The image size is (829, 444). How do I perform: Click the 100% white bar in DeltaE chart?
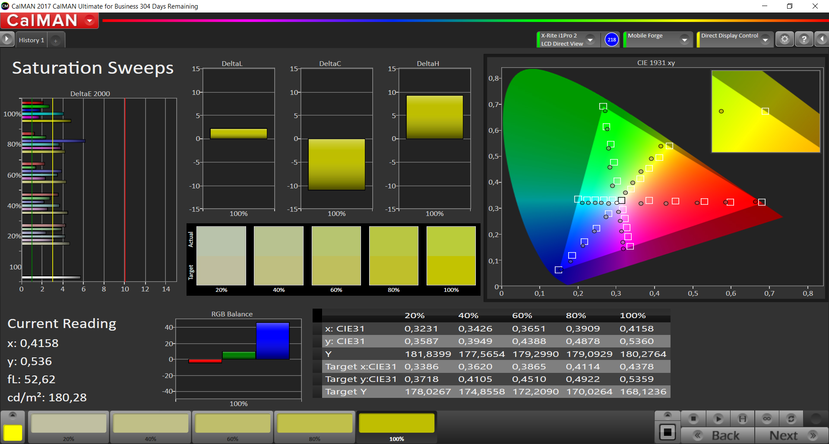pos(51,277)
